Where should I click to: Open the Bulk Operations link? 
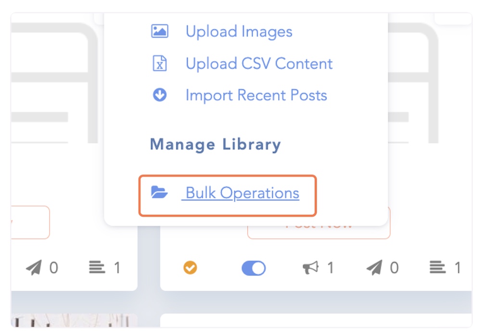tap(242, 193)
